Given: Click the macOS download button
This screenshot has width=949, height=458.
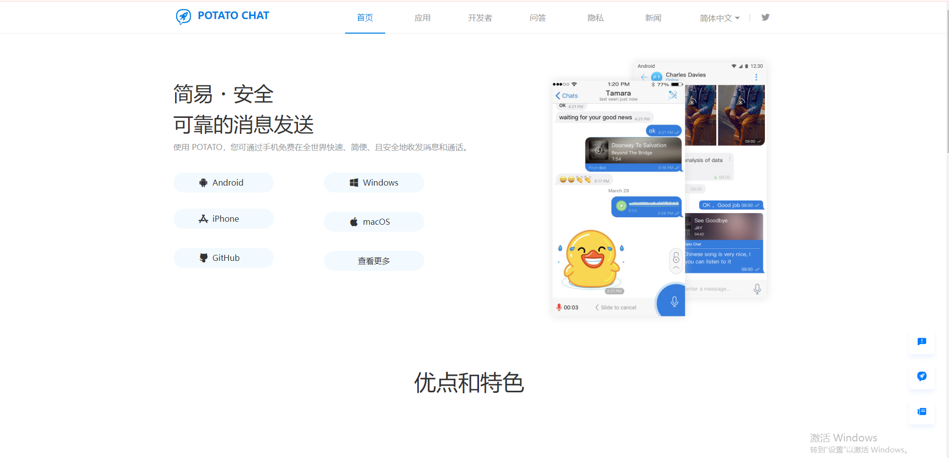Looking at the screenshot, I should click(374, 222).
